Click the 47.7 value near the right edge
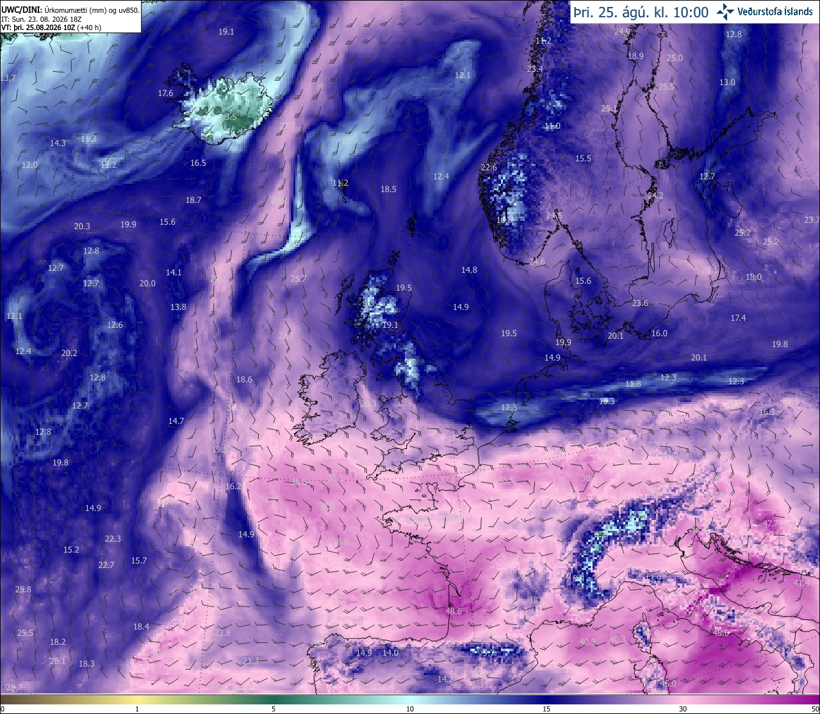 [x=770, y=523]
